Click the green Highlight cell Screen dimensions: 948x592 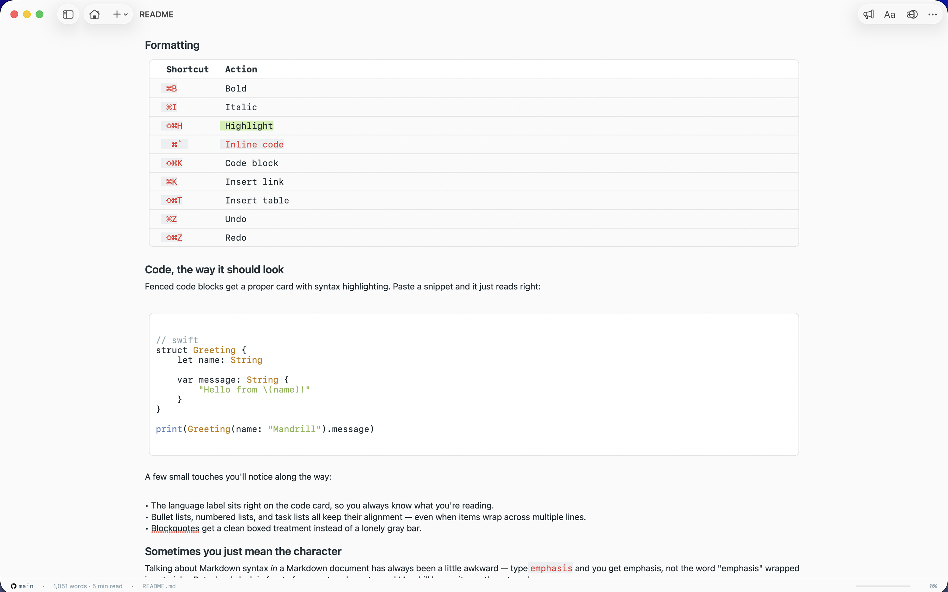pyautogui.click(x=247, y=126)
